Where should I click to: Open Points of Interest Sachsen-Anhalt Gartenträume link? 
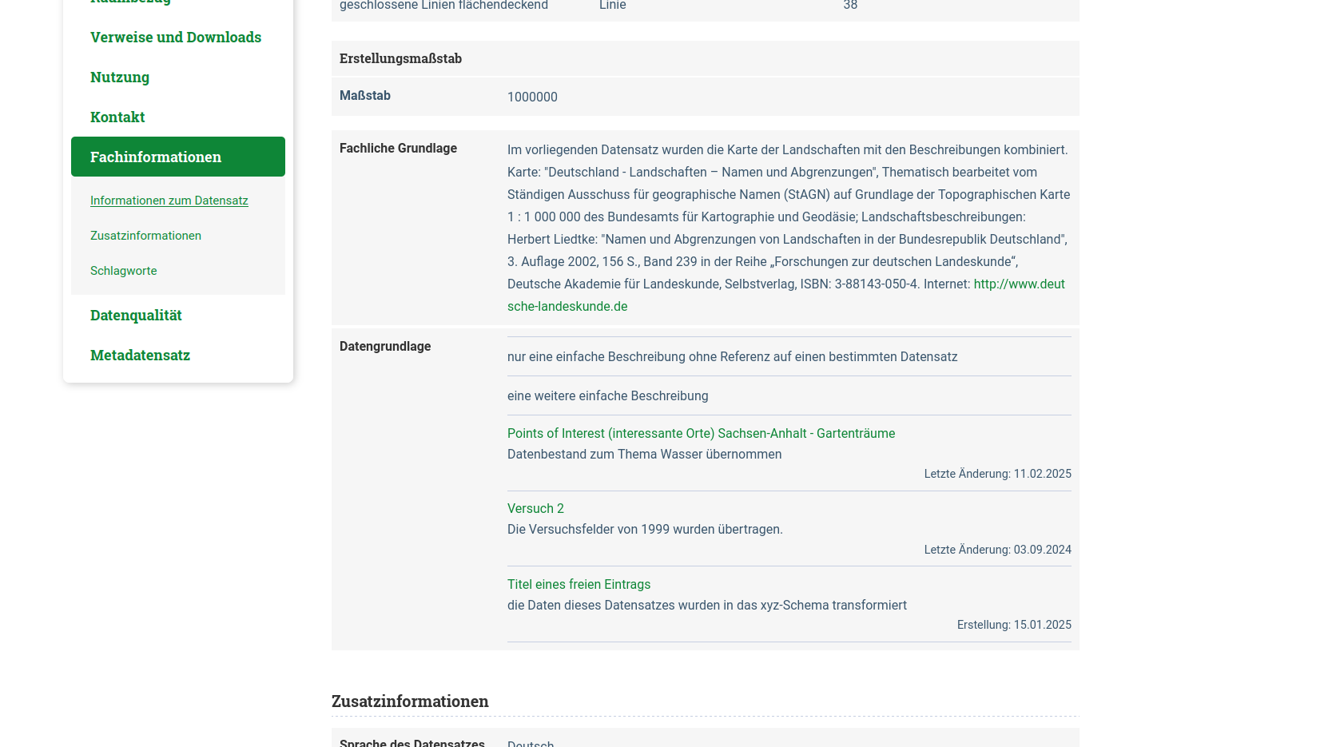click(701, 434)
